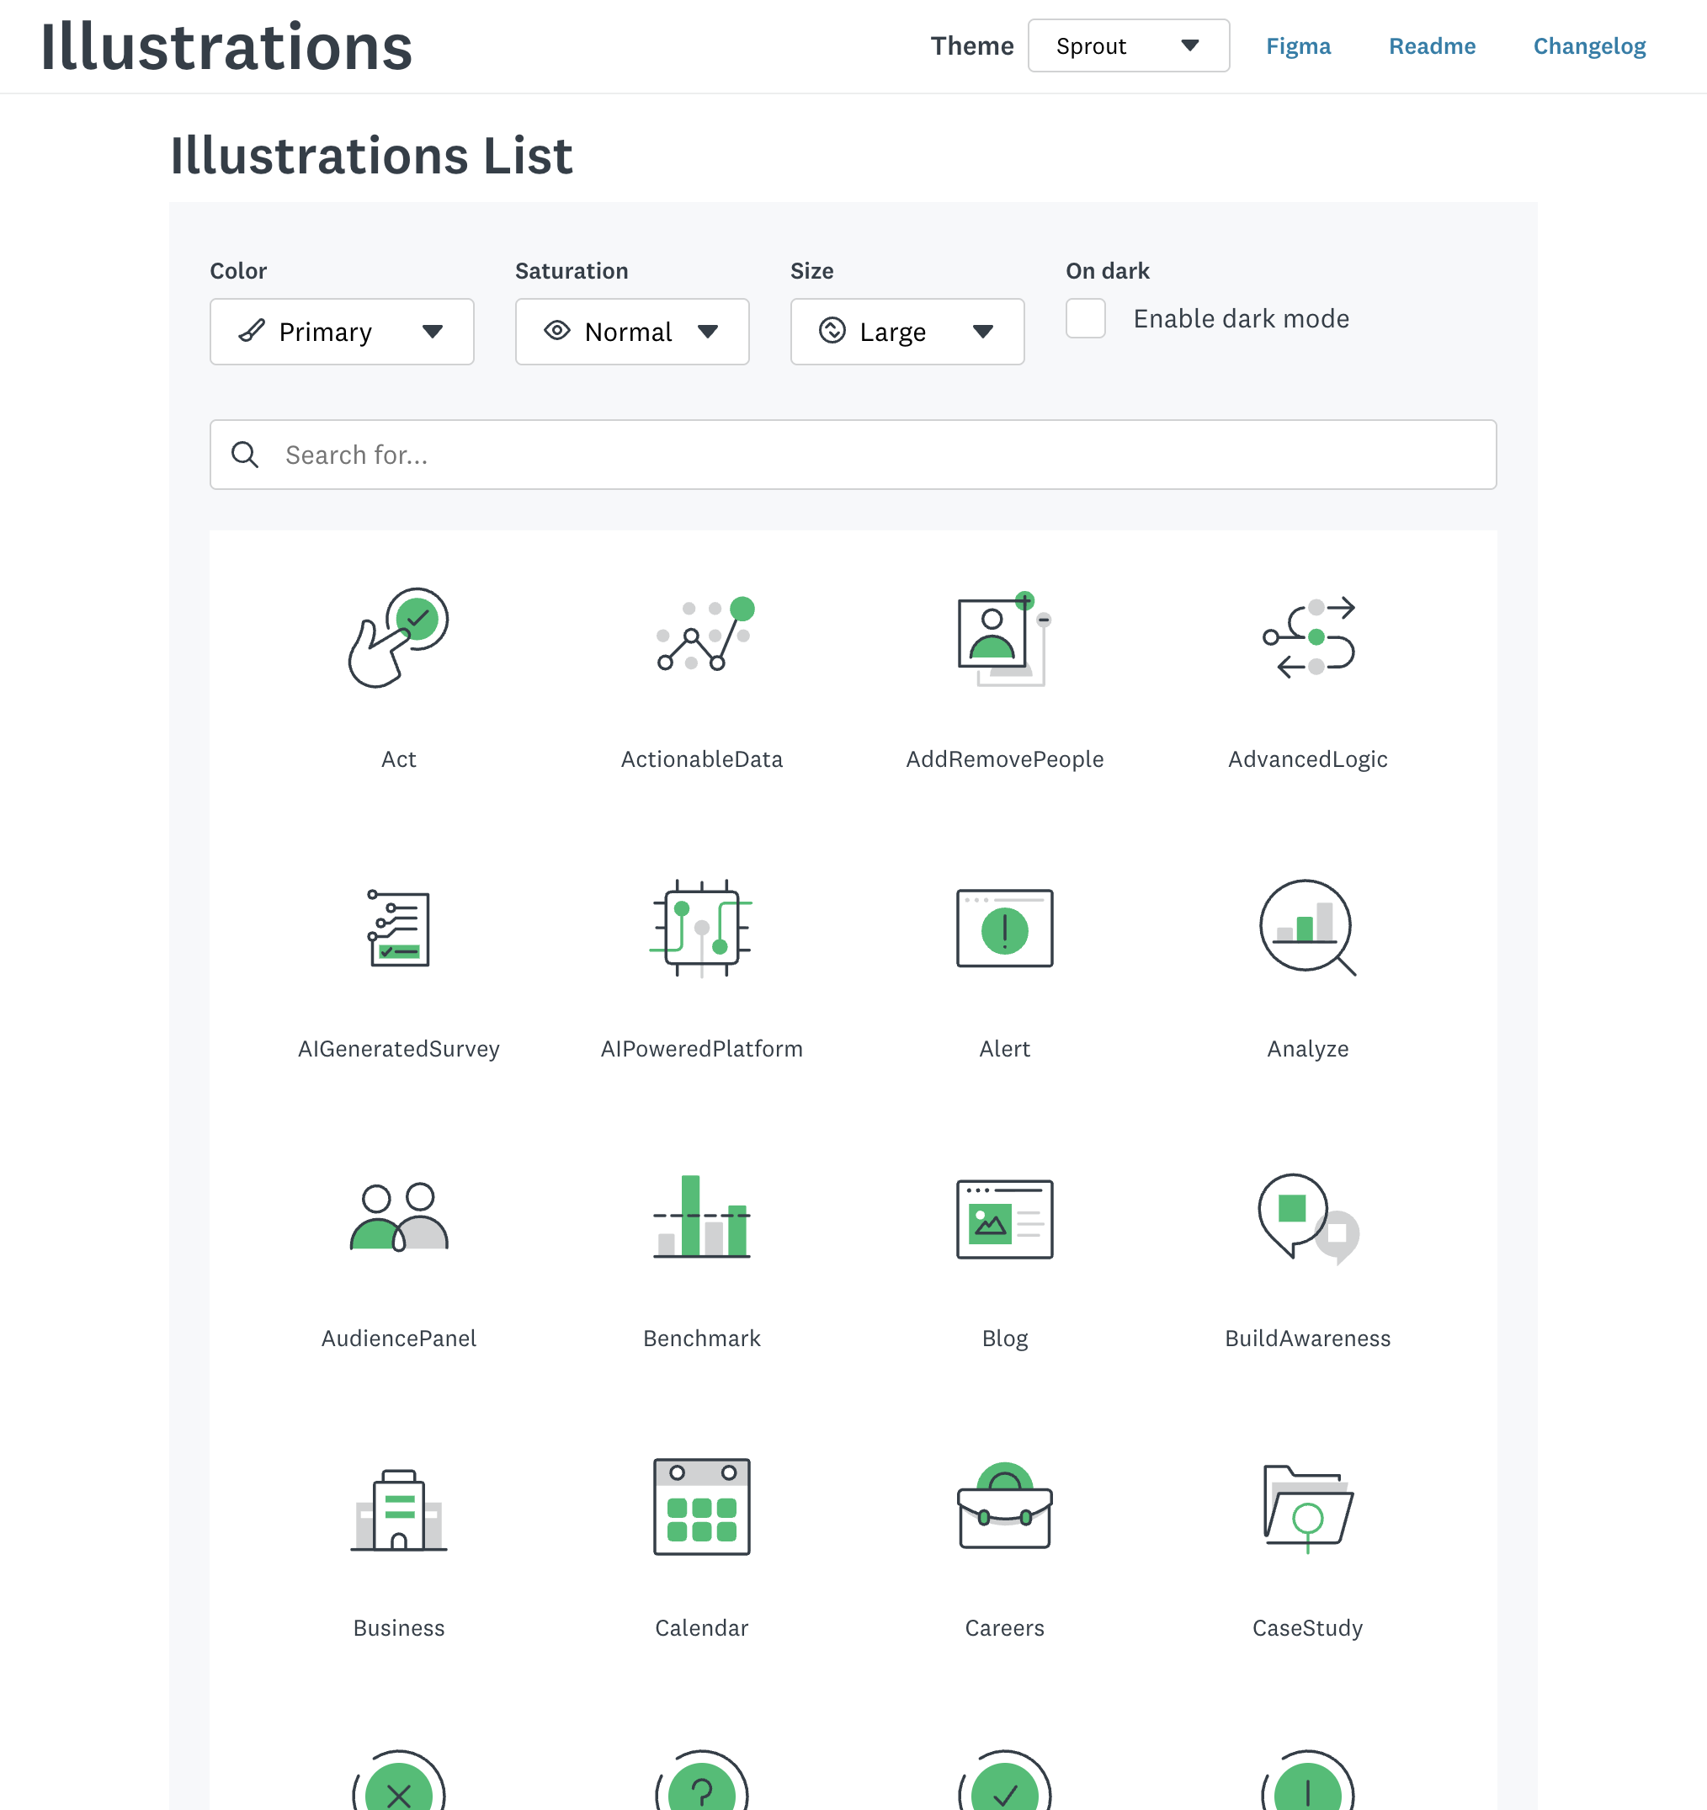Enable dark mode checkbox
Image resolution: width=1707 pixels, height=1810 pixels.
(x=1085, y=319)
